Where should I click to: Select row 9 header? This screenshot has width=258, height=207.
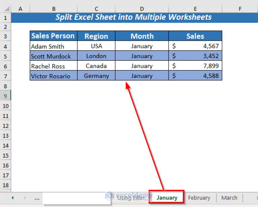[x=5, y=96]
